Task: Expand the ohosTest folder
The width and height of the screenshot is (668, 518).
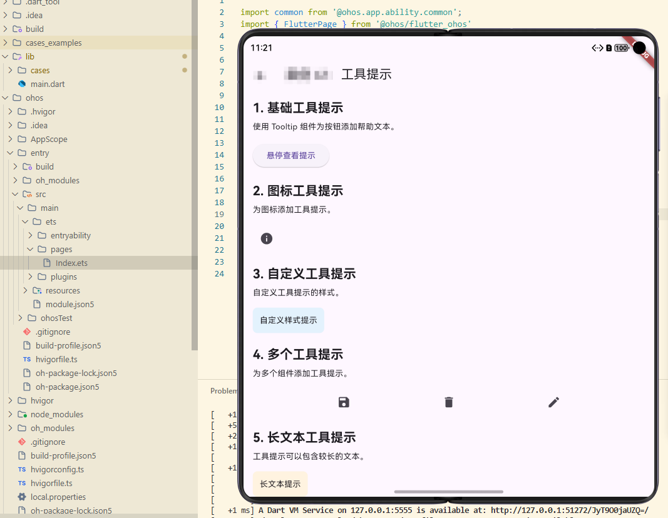Action: [x=21, y=318]
